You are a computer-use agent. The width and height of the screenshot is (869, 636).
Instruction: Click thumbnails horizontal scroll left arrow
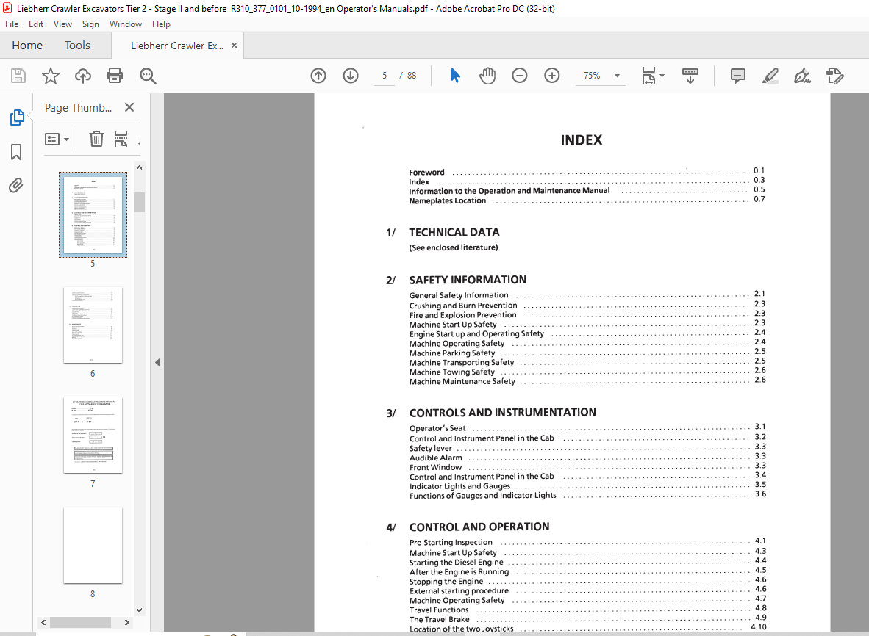tap(43, 623)
